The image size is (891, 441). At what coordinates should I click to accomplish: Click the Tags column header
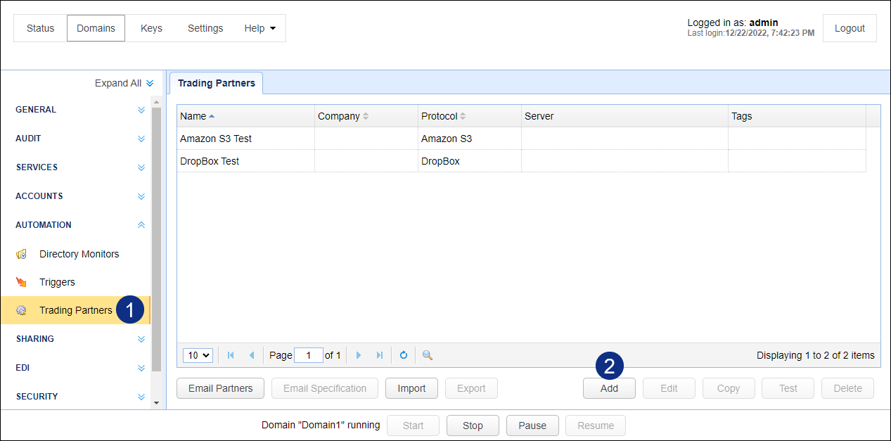(797, 116)
